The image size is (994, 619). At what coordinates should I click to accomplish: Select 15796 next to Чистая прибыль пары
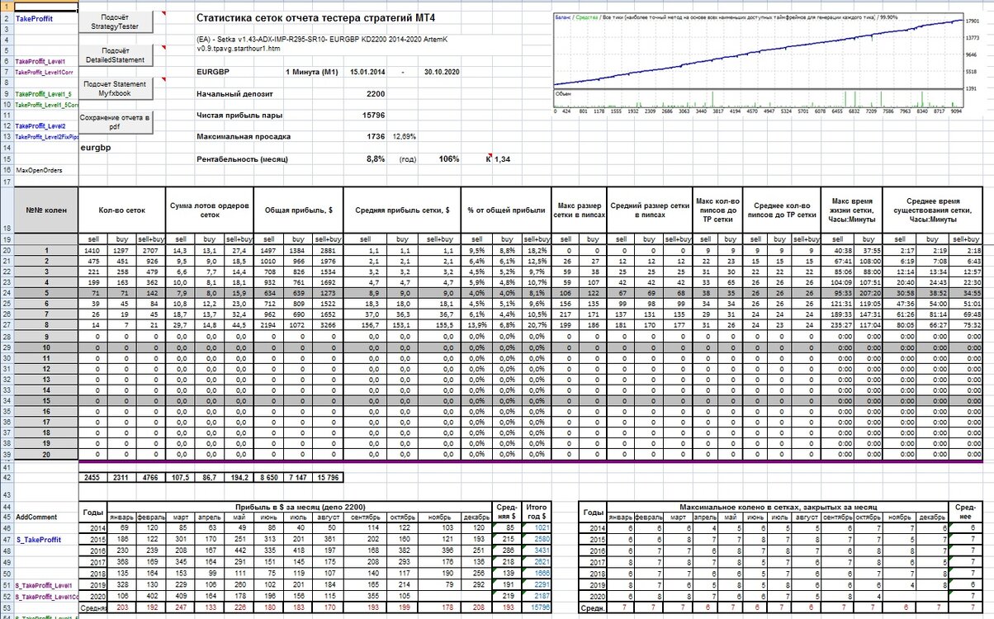click(373, 115)
